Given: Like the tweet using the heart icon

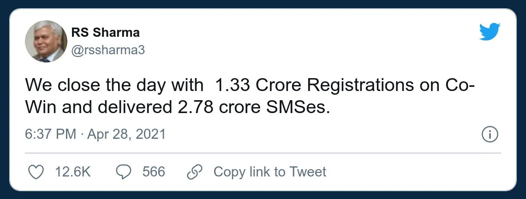Looking at the screenshot, I should click(35, 172).
